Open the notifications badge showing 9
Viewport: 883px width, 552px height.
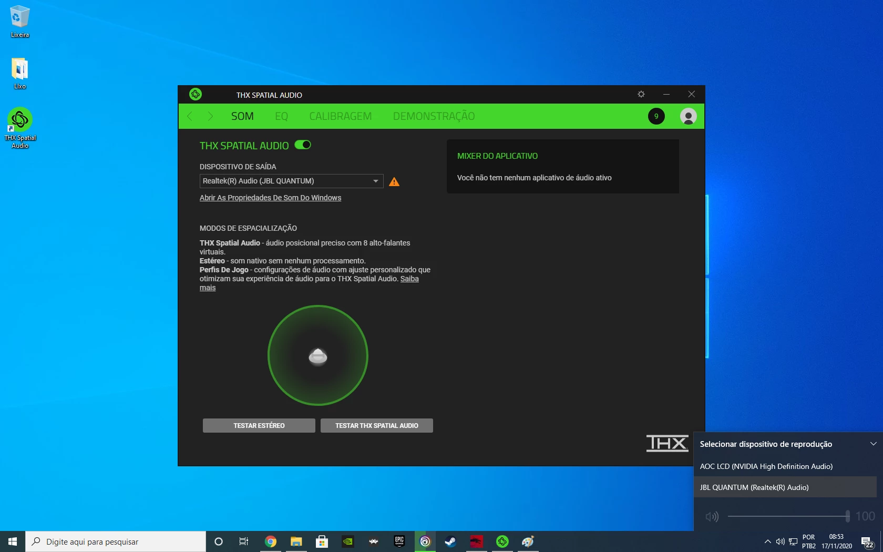(656, 116)
